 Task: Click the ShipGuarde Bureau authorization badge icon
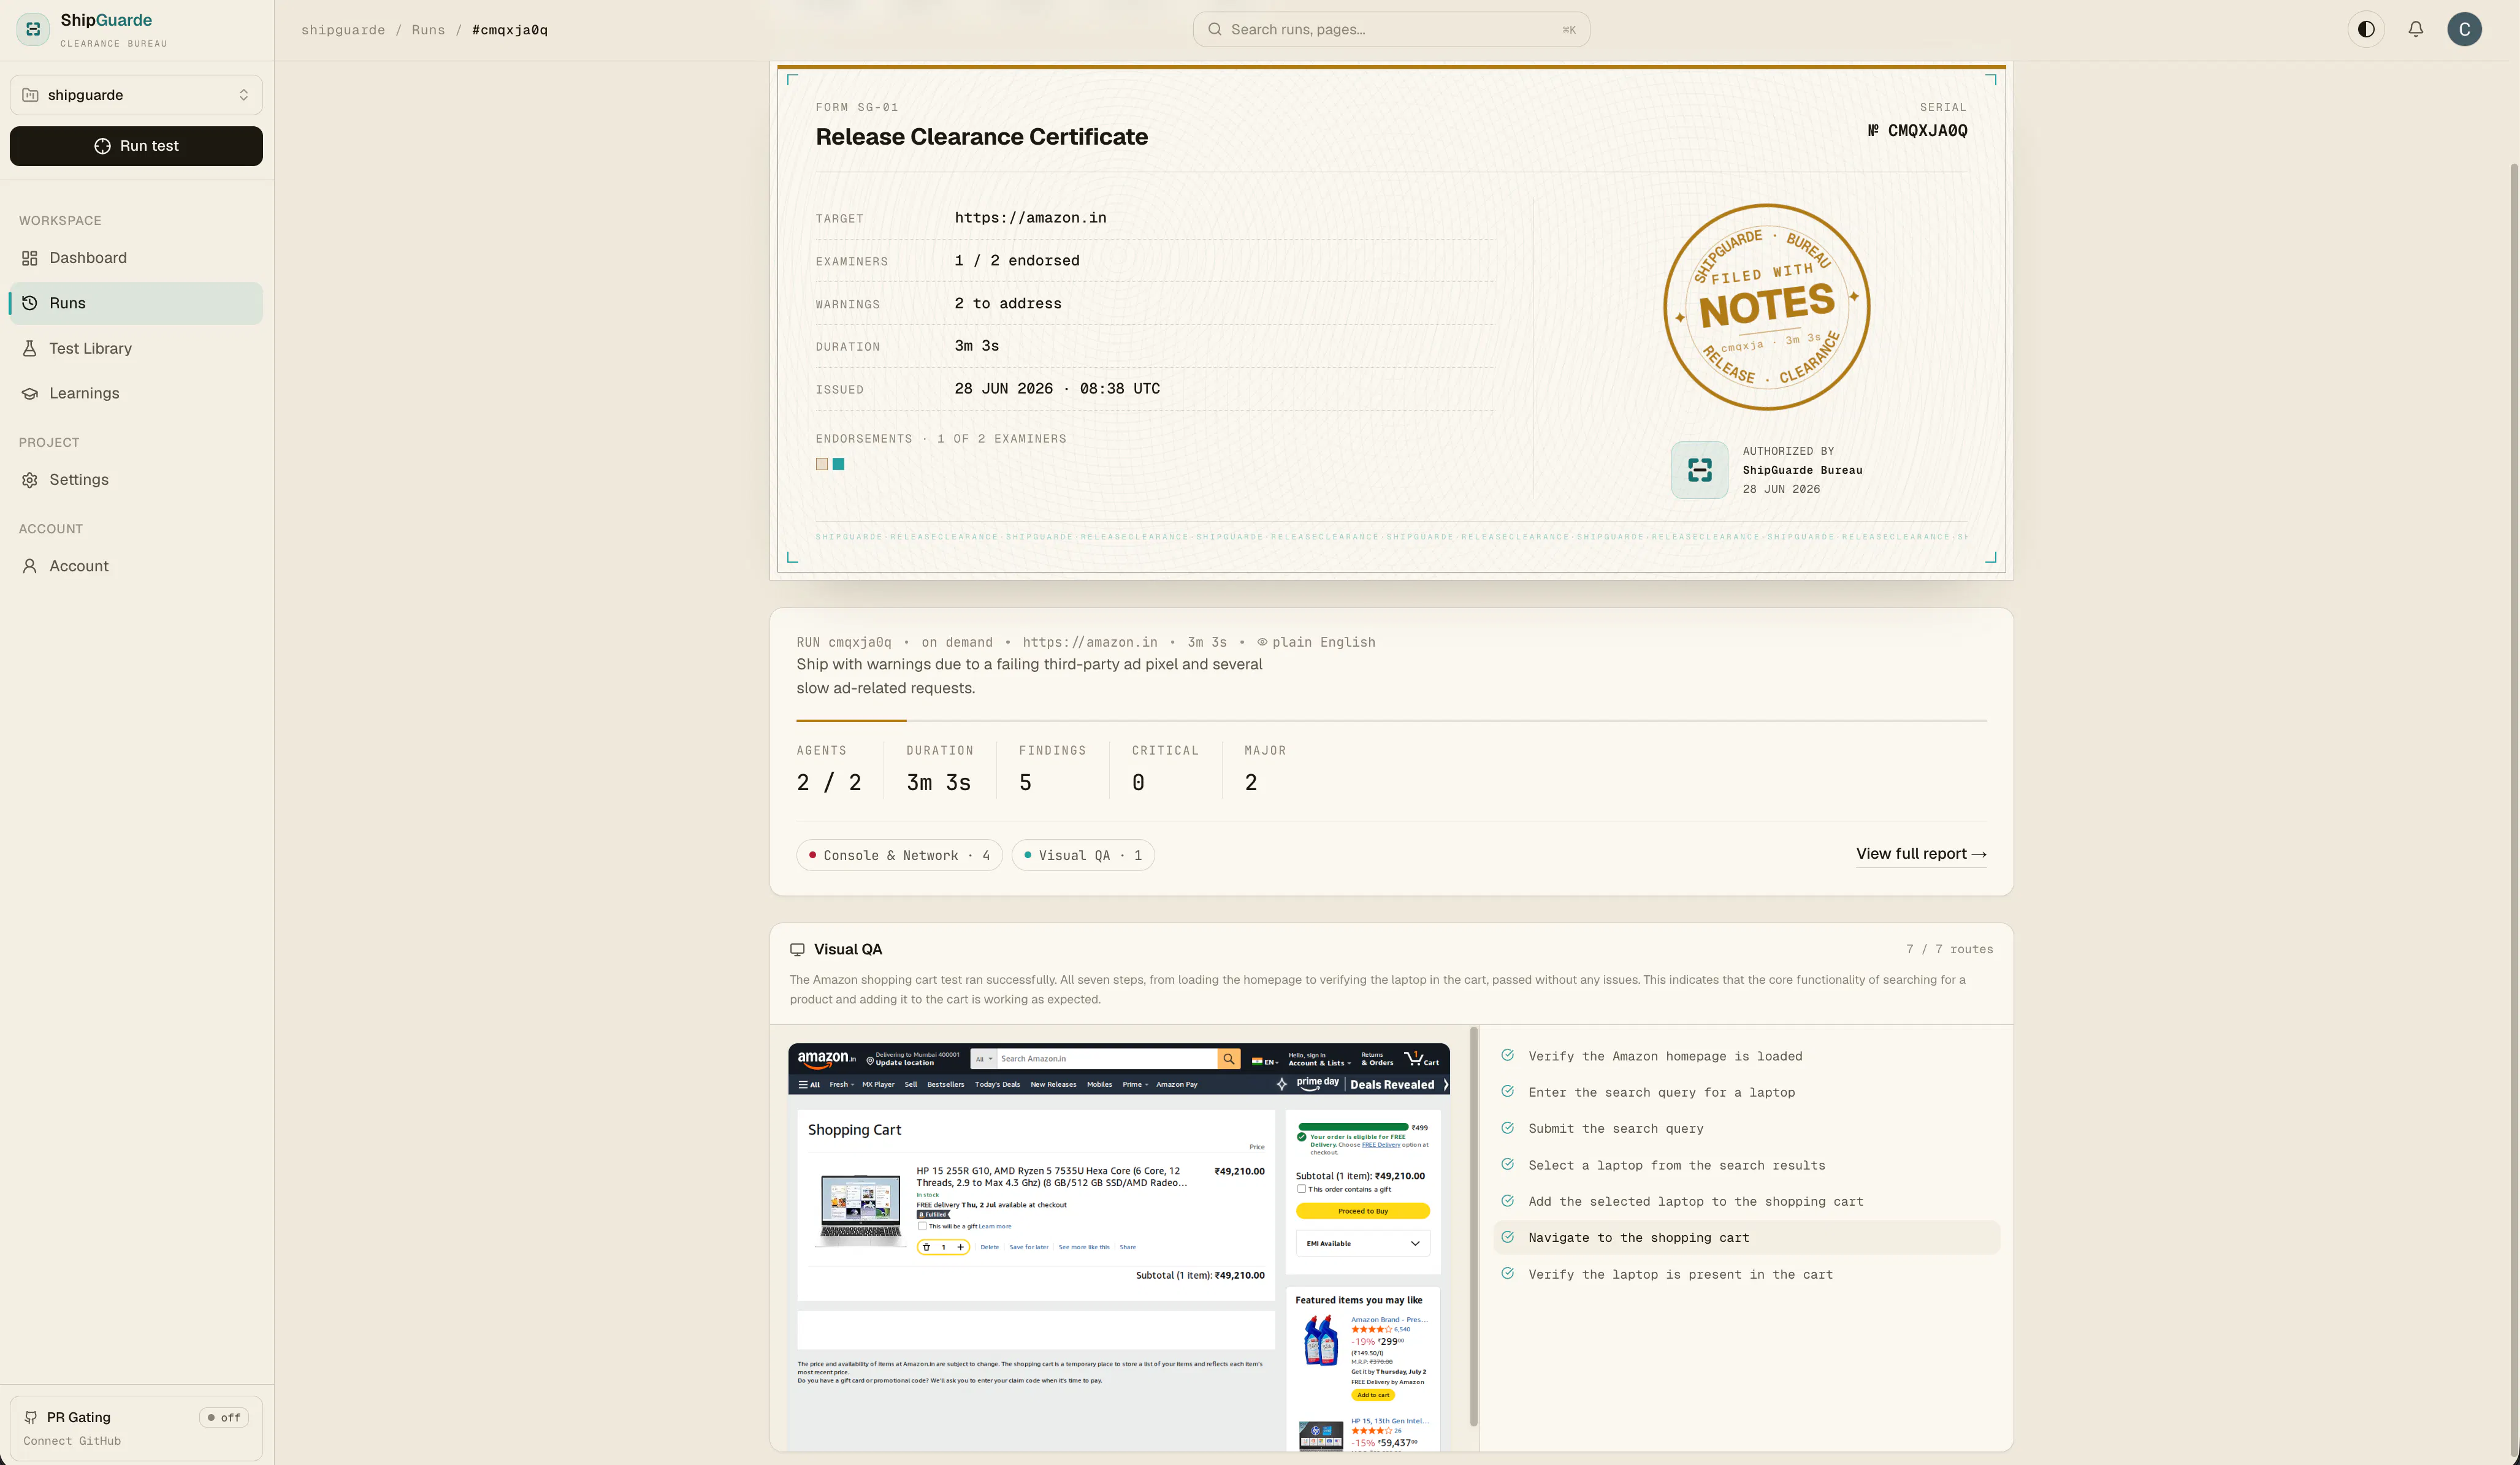1699,470
